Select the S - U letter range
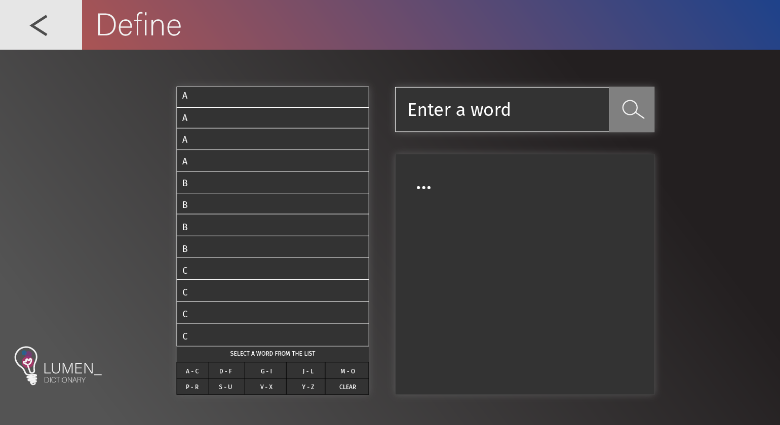 click(x=226, y=387)
